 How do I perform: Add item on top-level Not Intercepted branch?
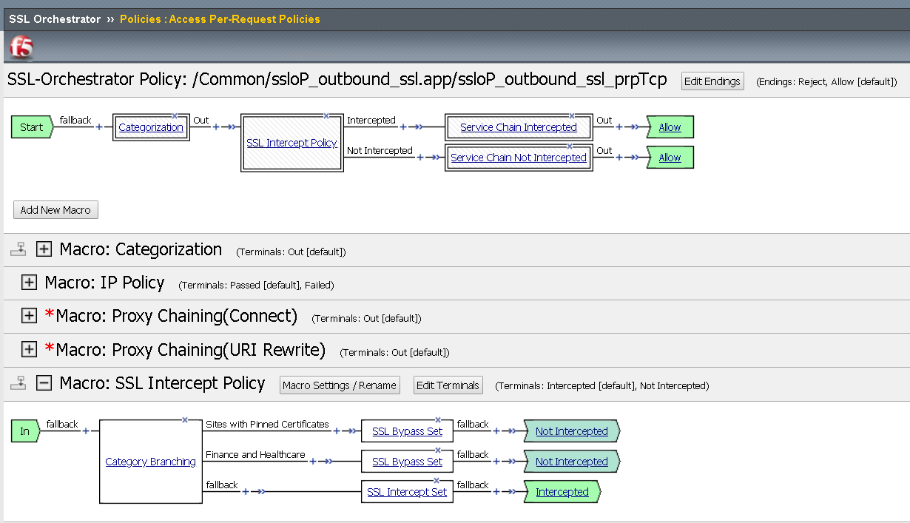pos(420,158)
